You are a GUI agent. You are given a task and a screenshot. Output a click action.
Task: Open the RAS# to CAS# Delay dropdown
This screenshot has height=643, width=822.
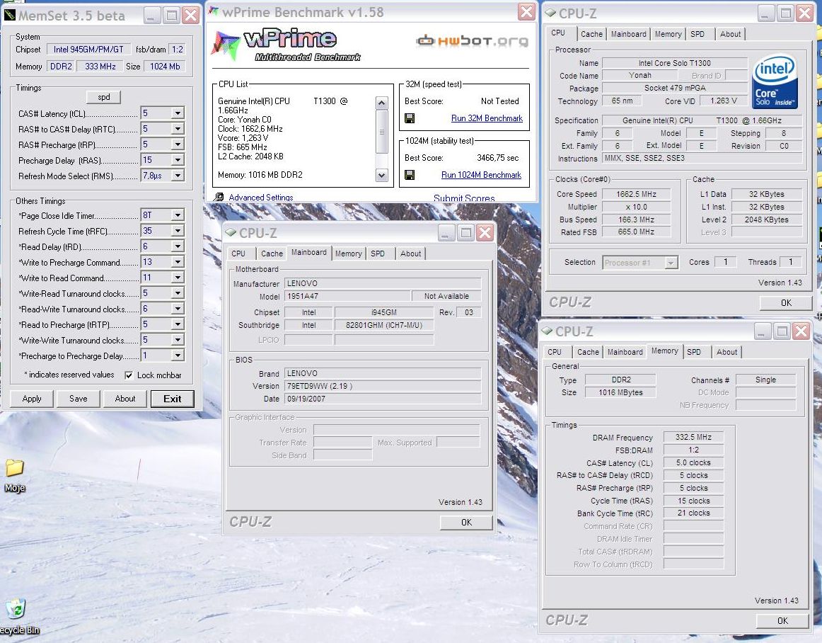pos(178,129)
